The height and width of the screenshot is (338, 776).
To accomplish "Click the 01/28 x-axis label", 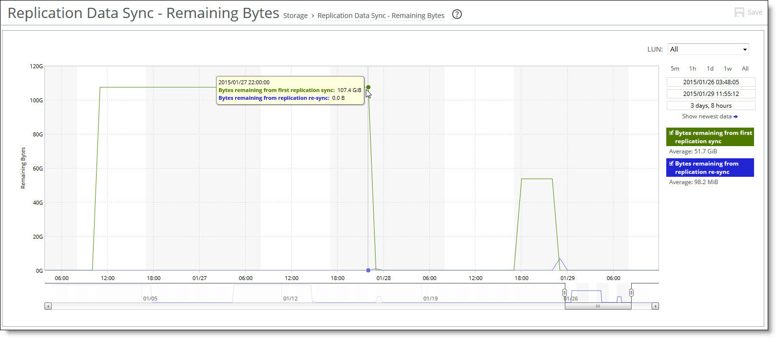I will (x=383, y=278).
